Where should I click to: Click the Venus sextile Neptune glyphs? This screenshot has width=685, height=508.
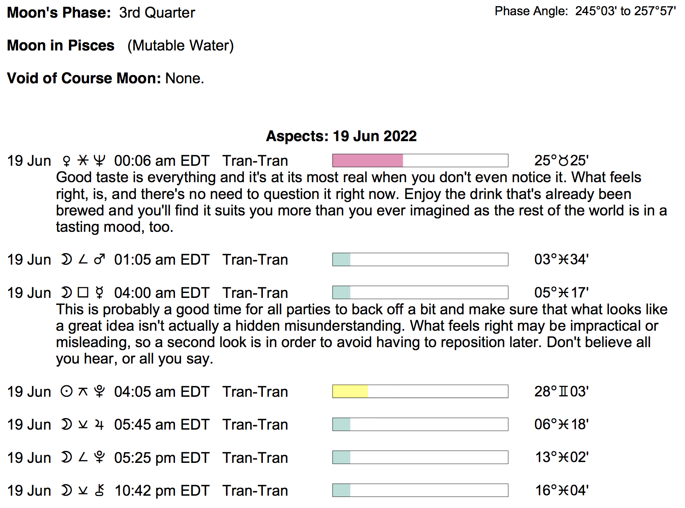point(83,160)
